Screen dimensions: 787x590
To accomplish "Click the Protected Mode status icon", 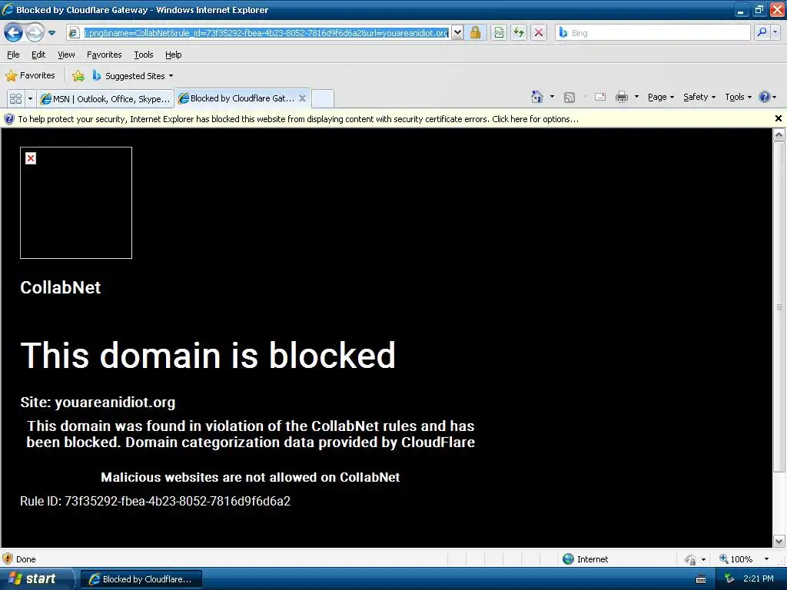I will click(x=691, y=559).
